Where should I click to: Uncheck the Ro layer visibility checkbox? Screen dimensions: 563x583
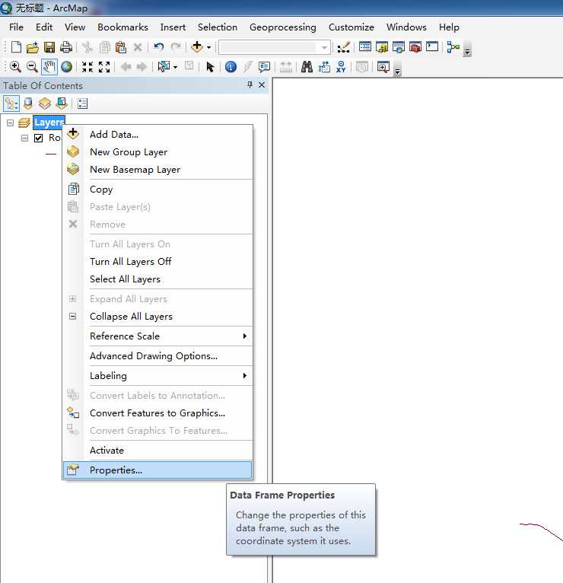[x=38, y=138]
